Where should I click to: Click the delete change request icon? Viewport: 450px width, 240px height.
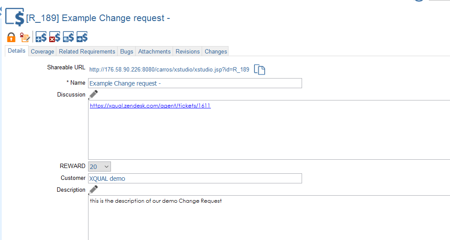[x=55, y=37]
